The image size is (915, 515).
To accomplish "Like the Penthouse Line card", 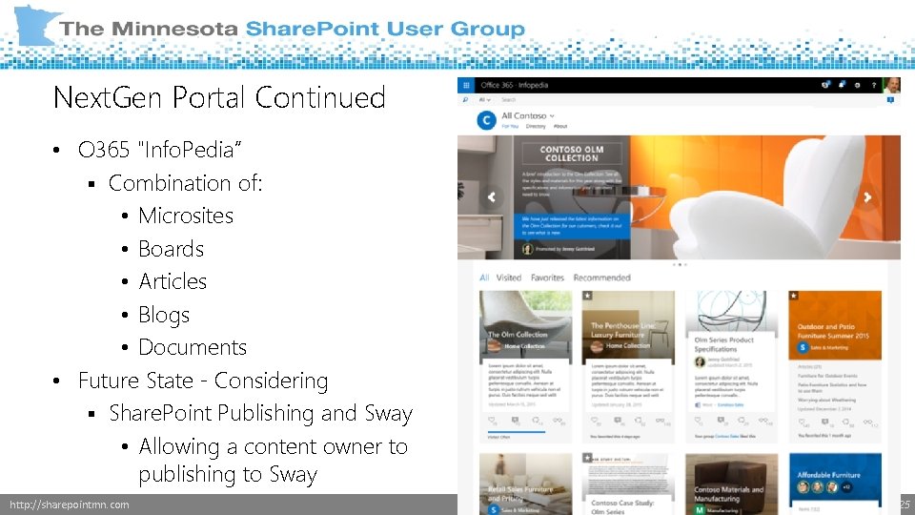I will click(x=595, y=421).
